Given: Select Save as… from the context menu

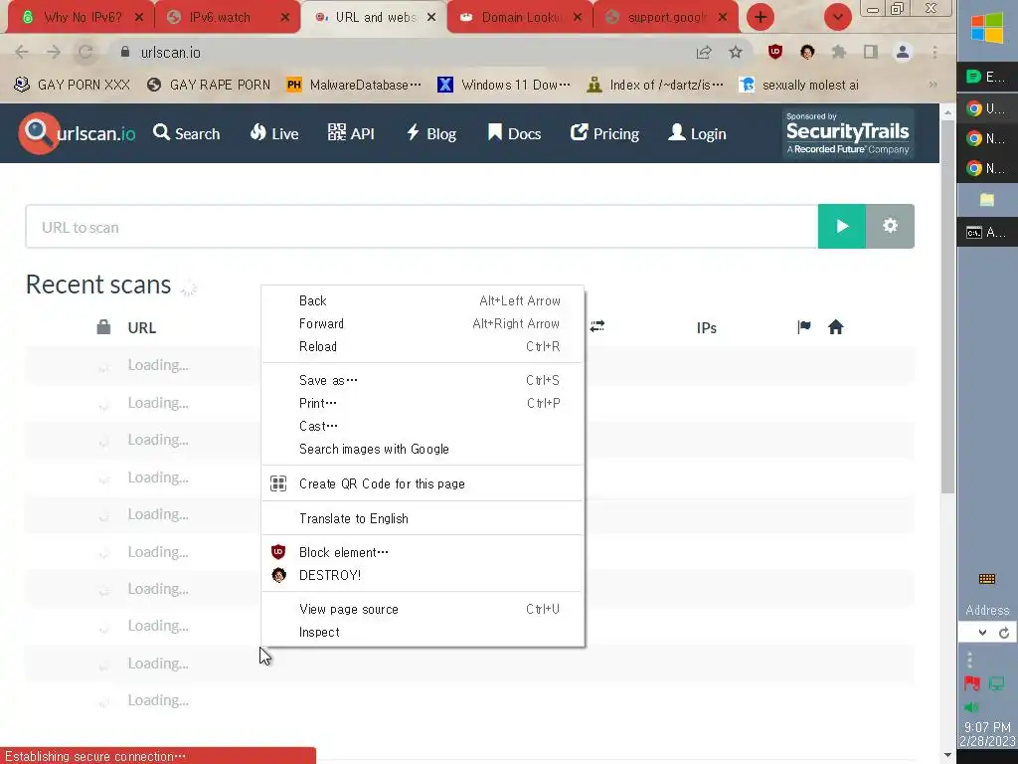Looking at the screenshot, I should pyautogui.click(x=423, y=380).
